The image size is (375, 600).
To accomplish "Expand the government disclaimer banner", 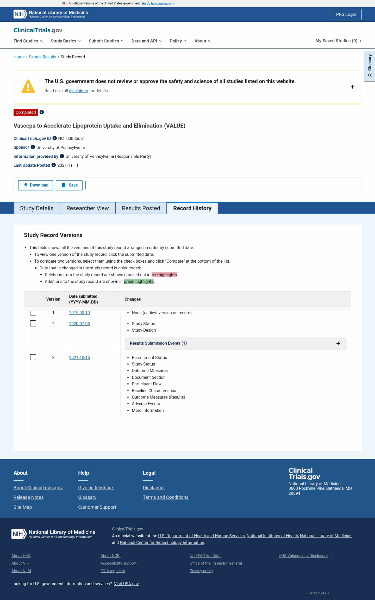I will (353, 87).
